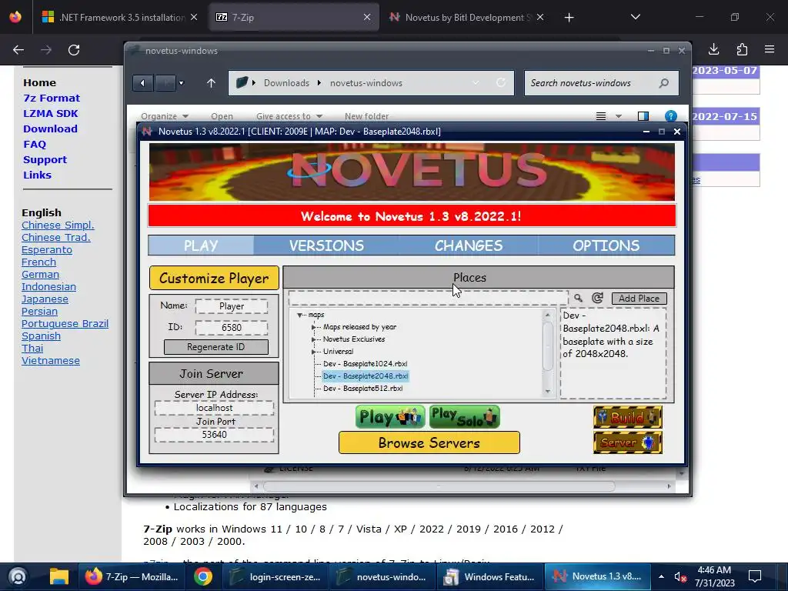The height and width of the screenshot is (591, 788).
Task: Collapse the maps tree root
Action: pos(299,315)
